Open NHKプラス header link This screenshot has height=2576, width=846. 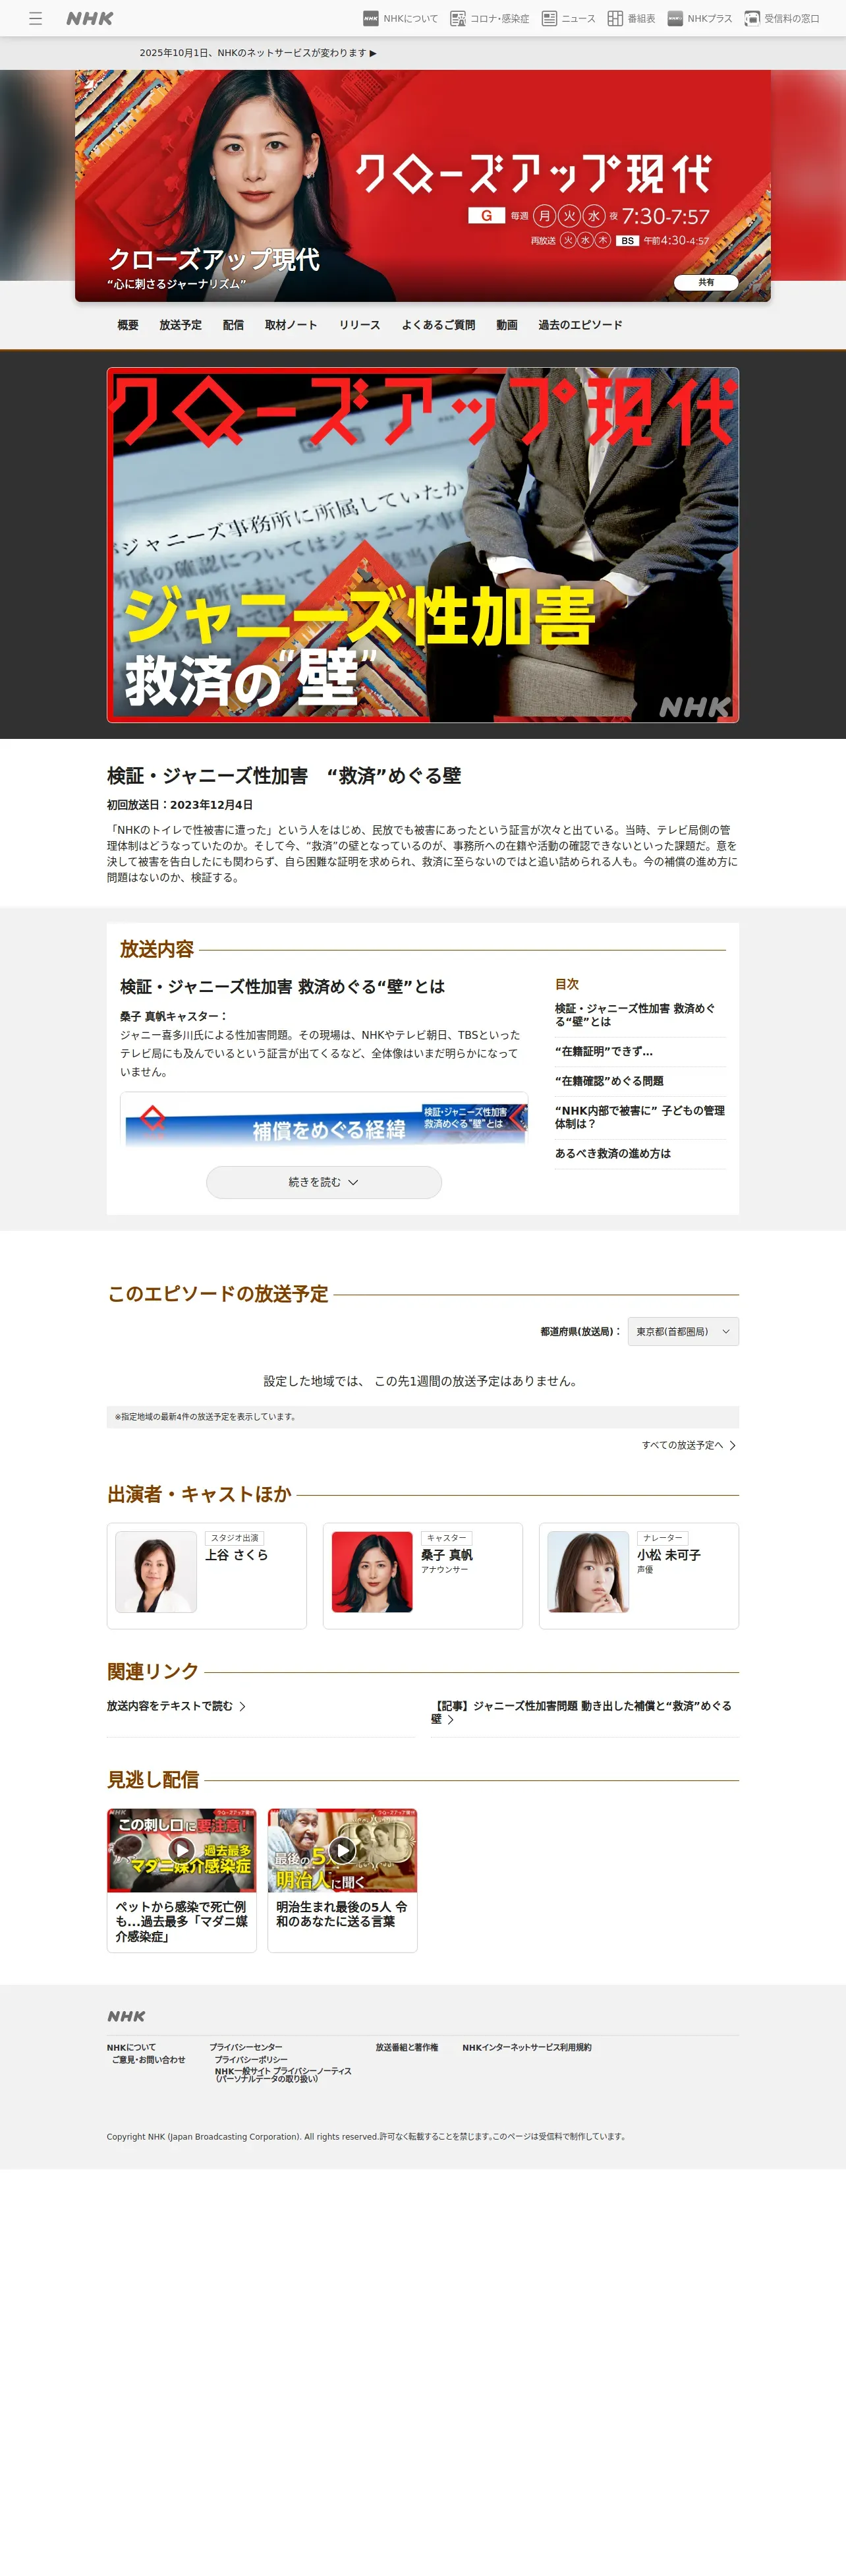coord(699,18)
